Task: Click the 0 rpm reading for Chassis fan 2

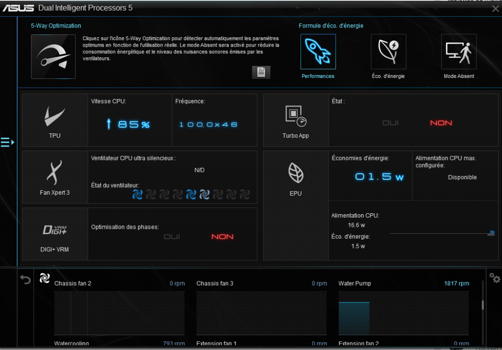Action: pos(177,283)
